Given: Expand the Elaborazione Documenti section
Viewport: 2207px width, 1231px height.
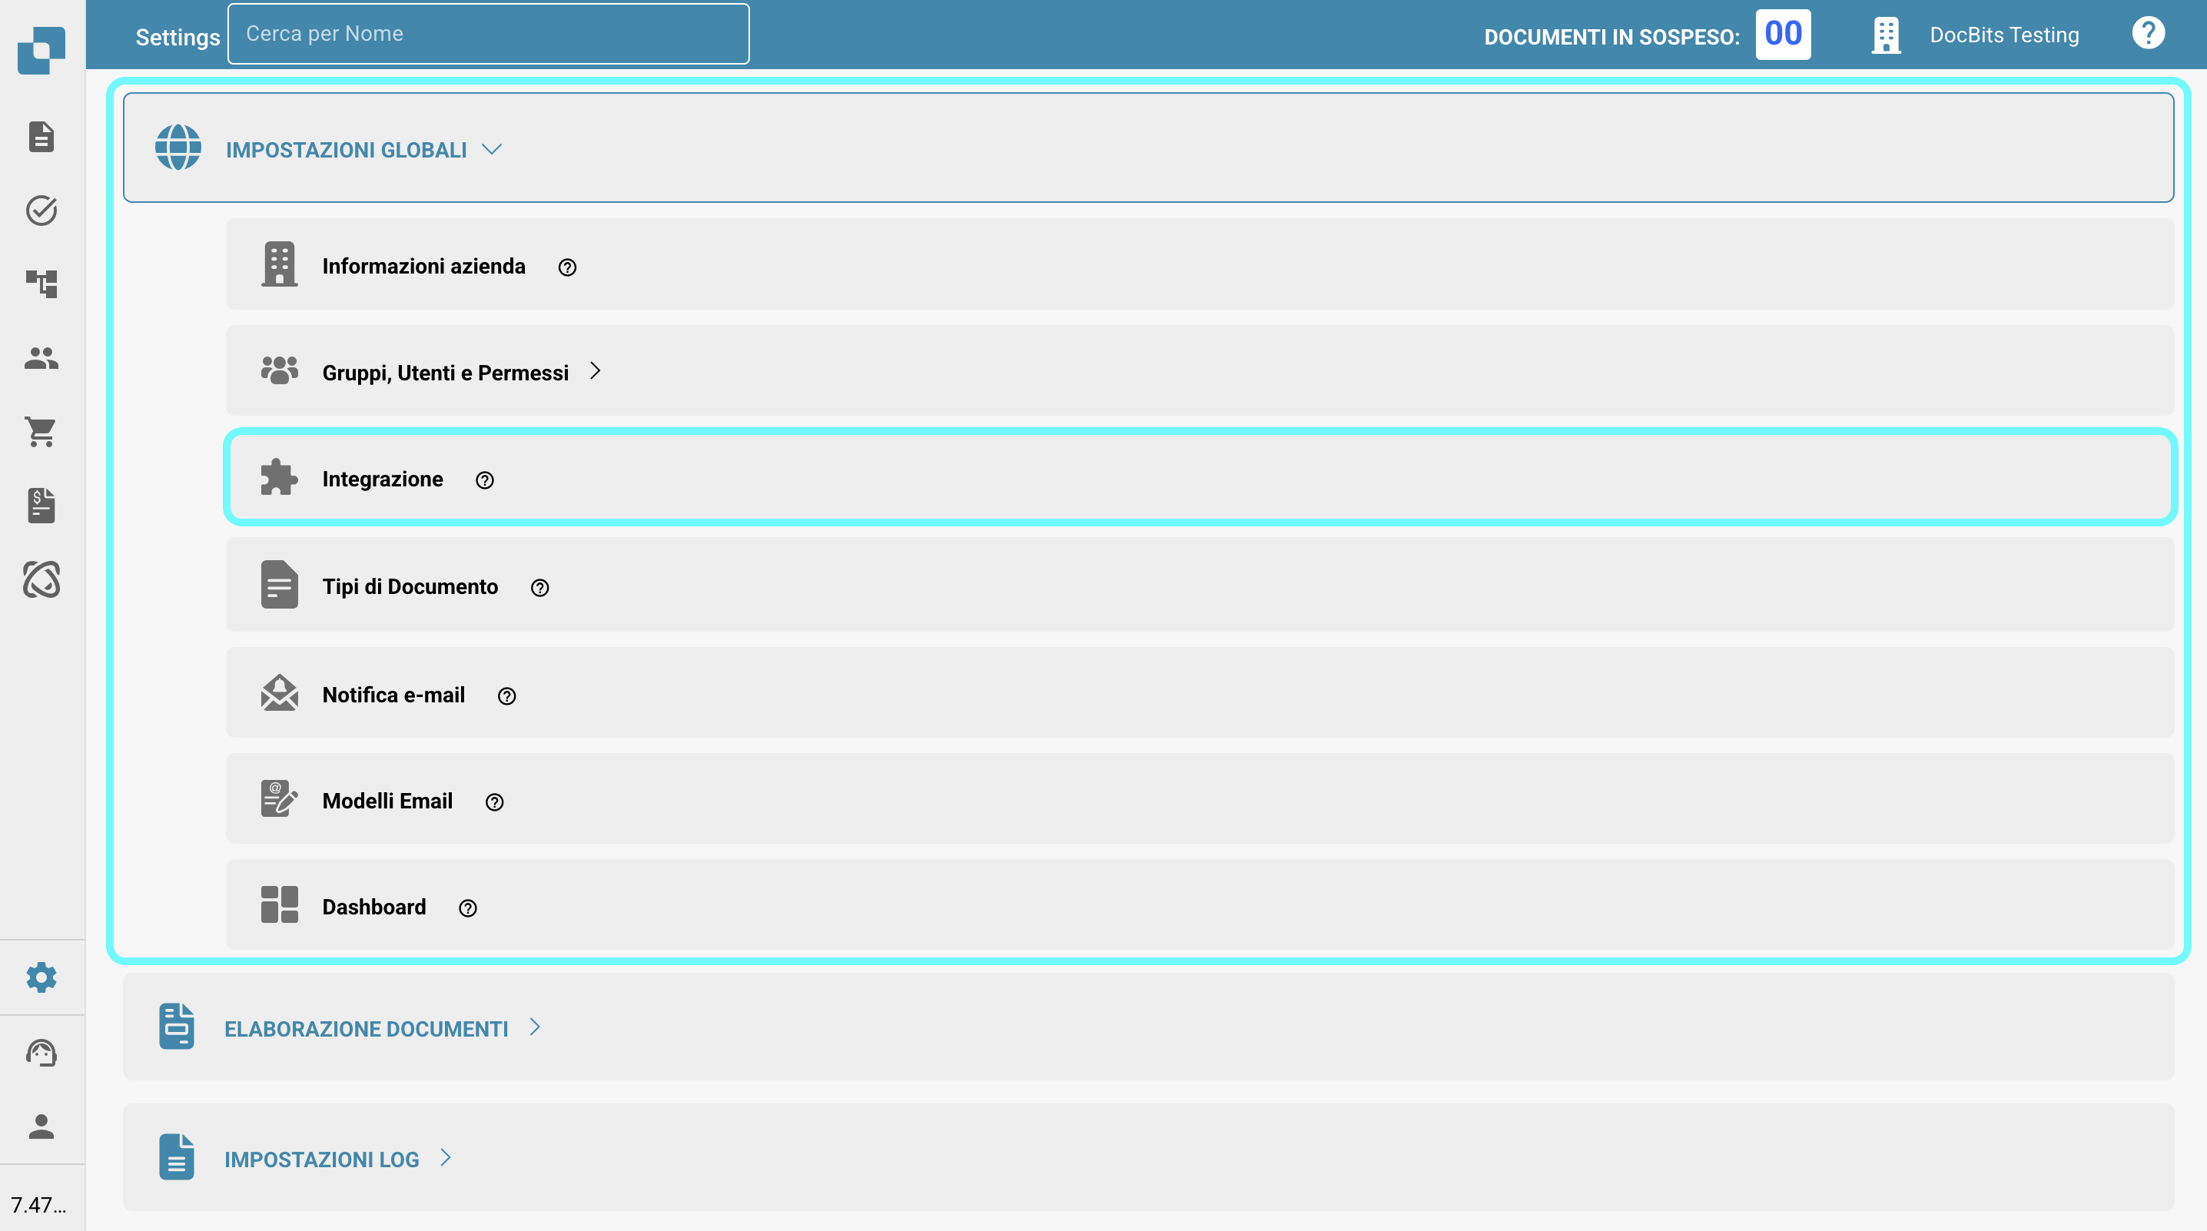Looking at the screenshot, I should coord(367,1029).
